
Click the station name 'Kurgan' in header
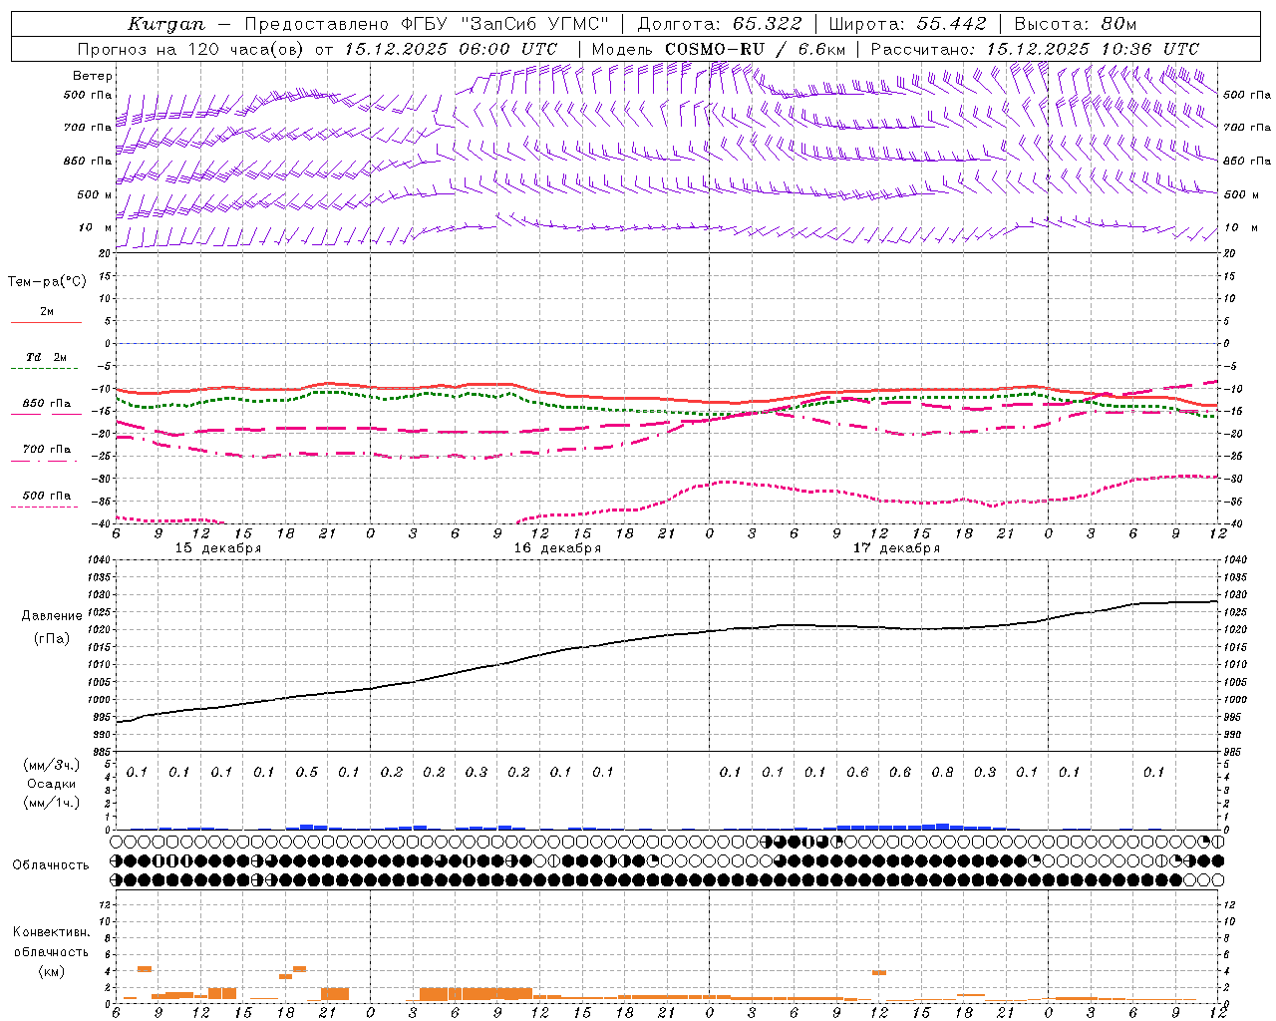[166, 24]
